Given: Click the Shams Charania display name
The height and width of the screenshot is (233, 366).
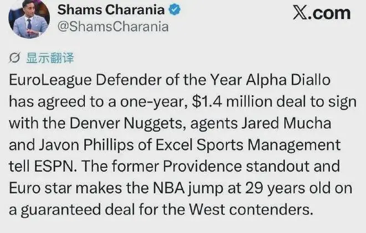Looking at the screenshot, I should click(111, 10).
